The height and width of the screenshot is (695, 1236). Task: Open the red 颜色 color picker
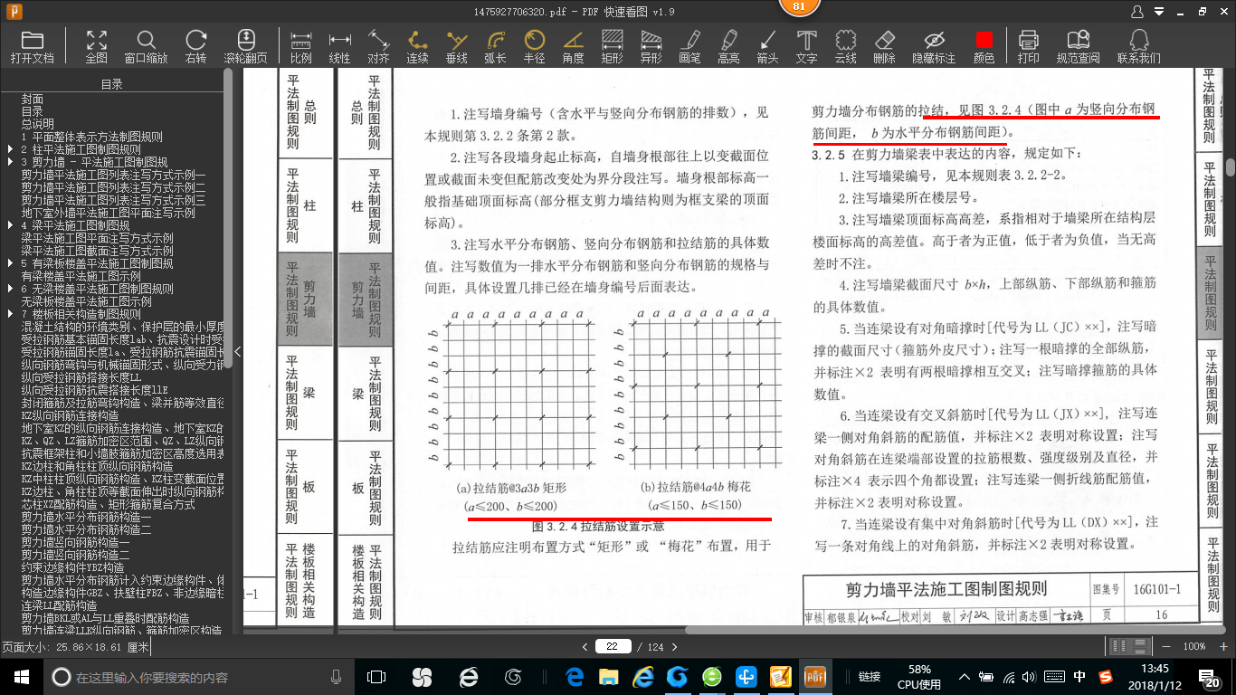pyautogui.click(x=984, y=46)
